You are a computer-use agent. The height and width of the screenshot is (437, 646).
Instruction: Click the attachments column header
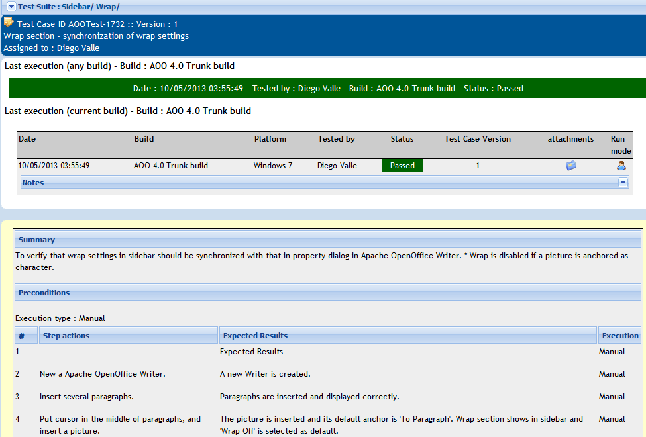click(x=570, y=139)
